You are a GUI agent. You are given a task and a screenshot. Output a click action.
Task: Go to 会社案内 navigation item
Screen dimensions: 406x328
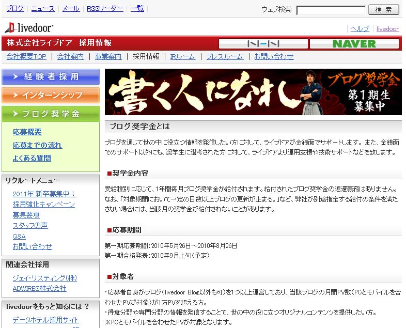coord(70,56)
